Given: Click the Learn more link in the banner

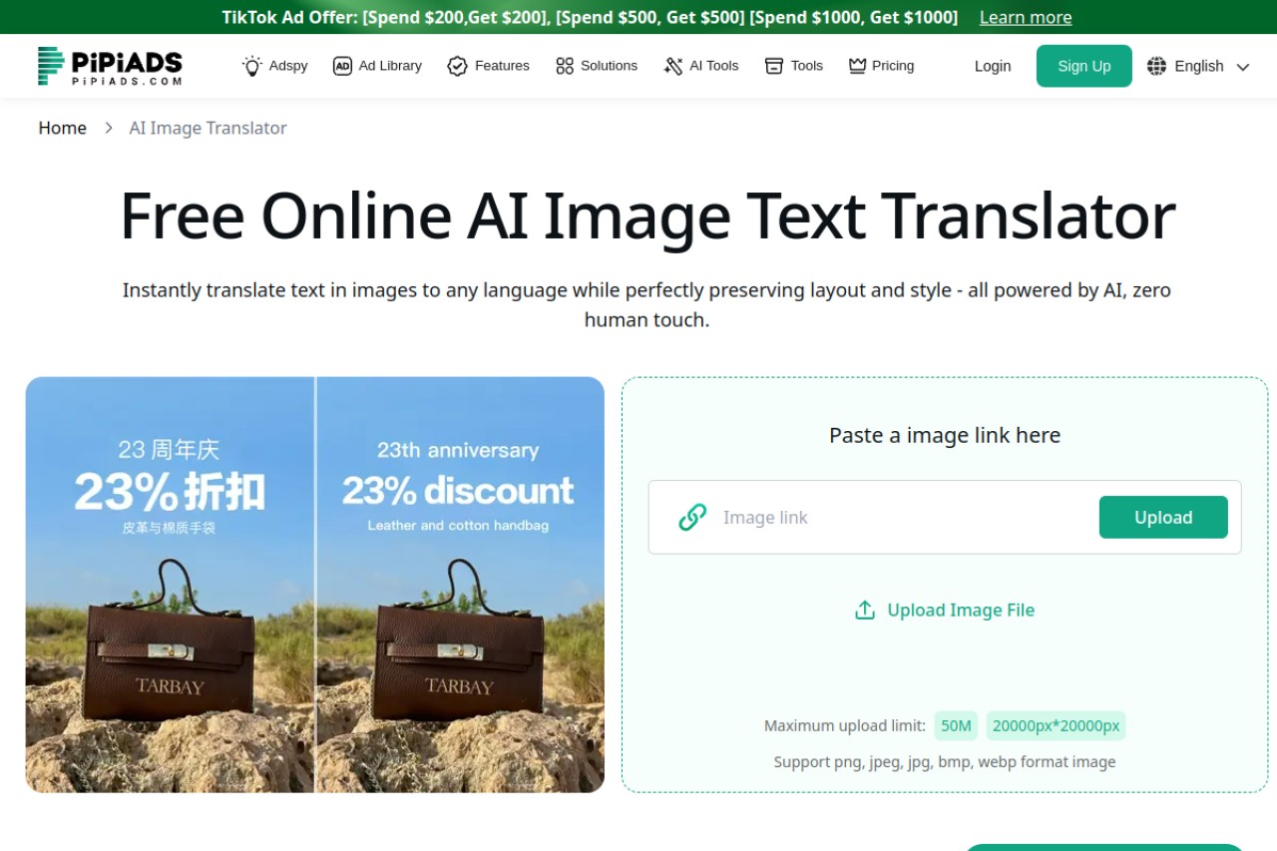Looking at the screenshot, I should 1026,17.
